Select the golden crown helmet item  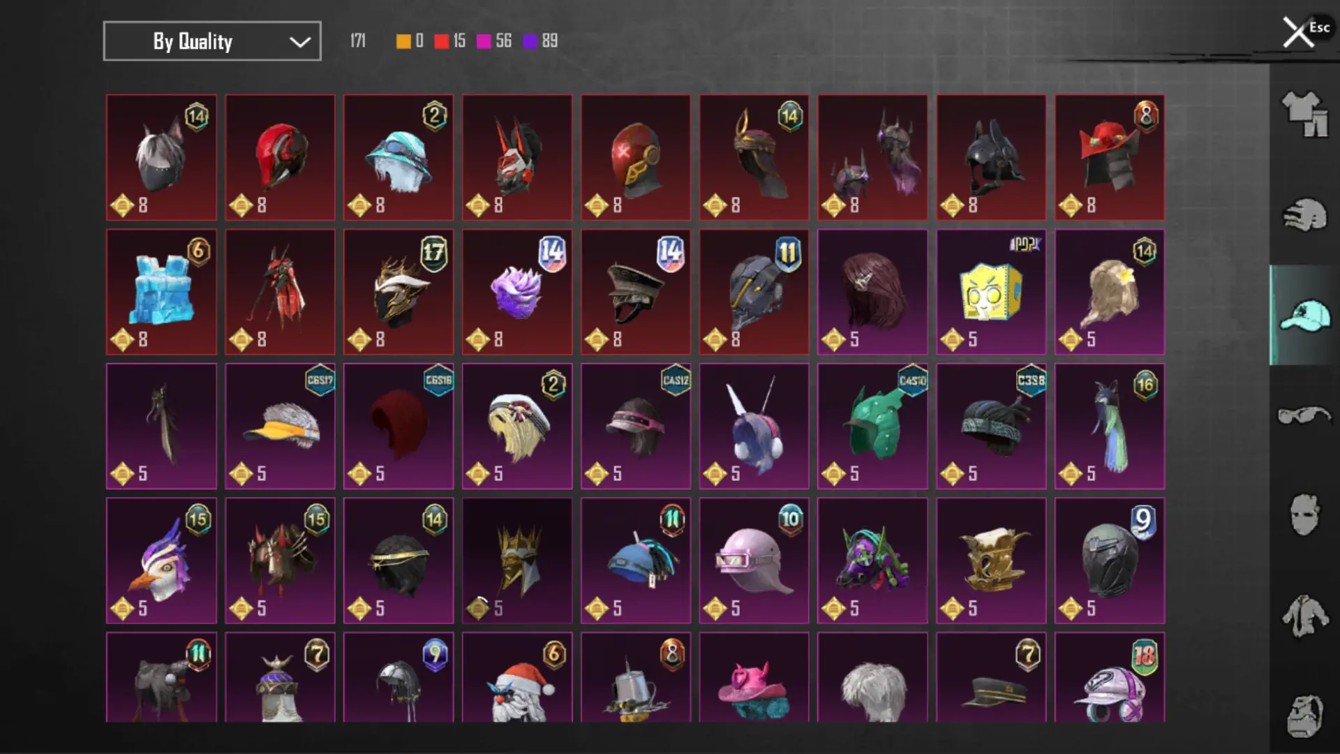[517, 561]
